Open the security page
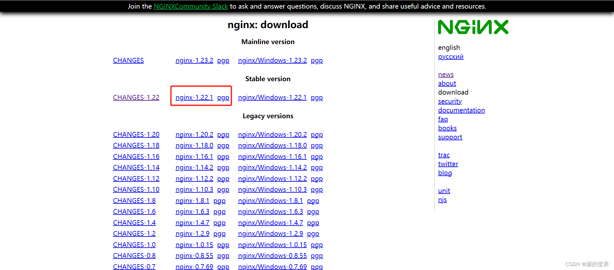 (450, 101)
